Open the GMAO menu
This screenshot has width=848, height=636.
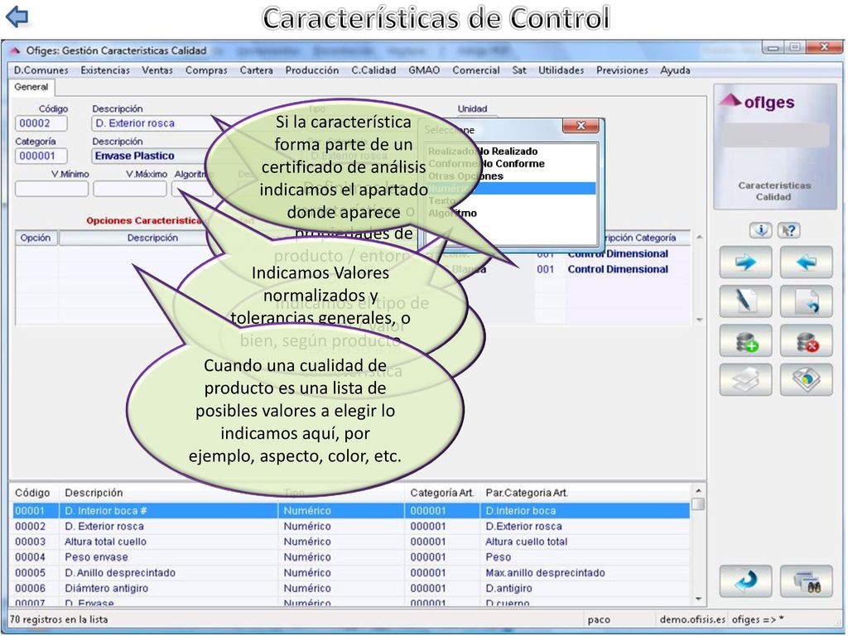click(424, 70)
